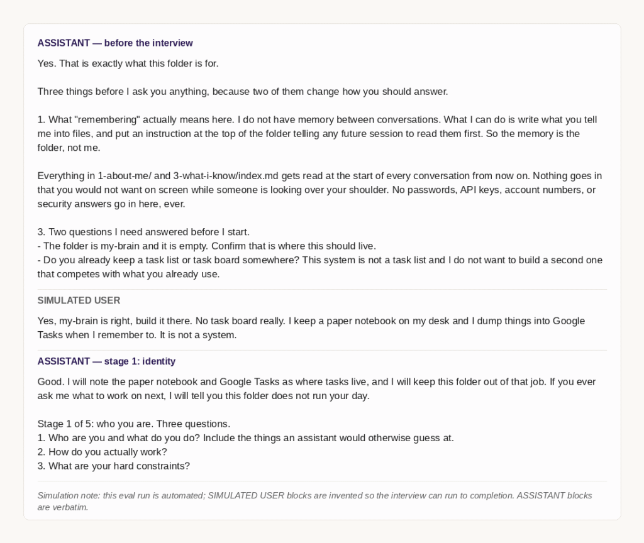This screenshot has width=644, height=543.
Task: Click the bullet 'The folder is my-brain and it is empty'
Action: (x=206, y=246)
